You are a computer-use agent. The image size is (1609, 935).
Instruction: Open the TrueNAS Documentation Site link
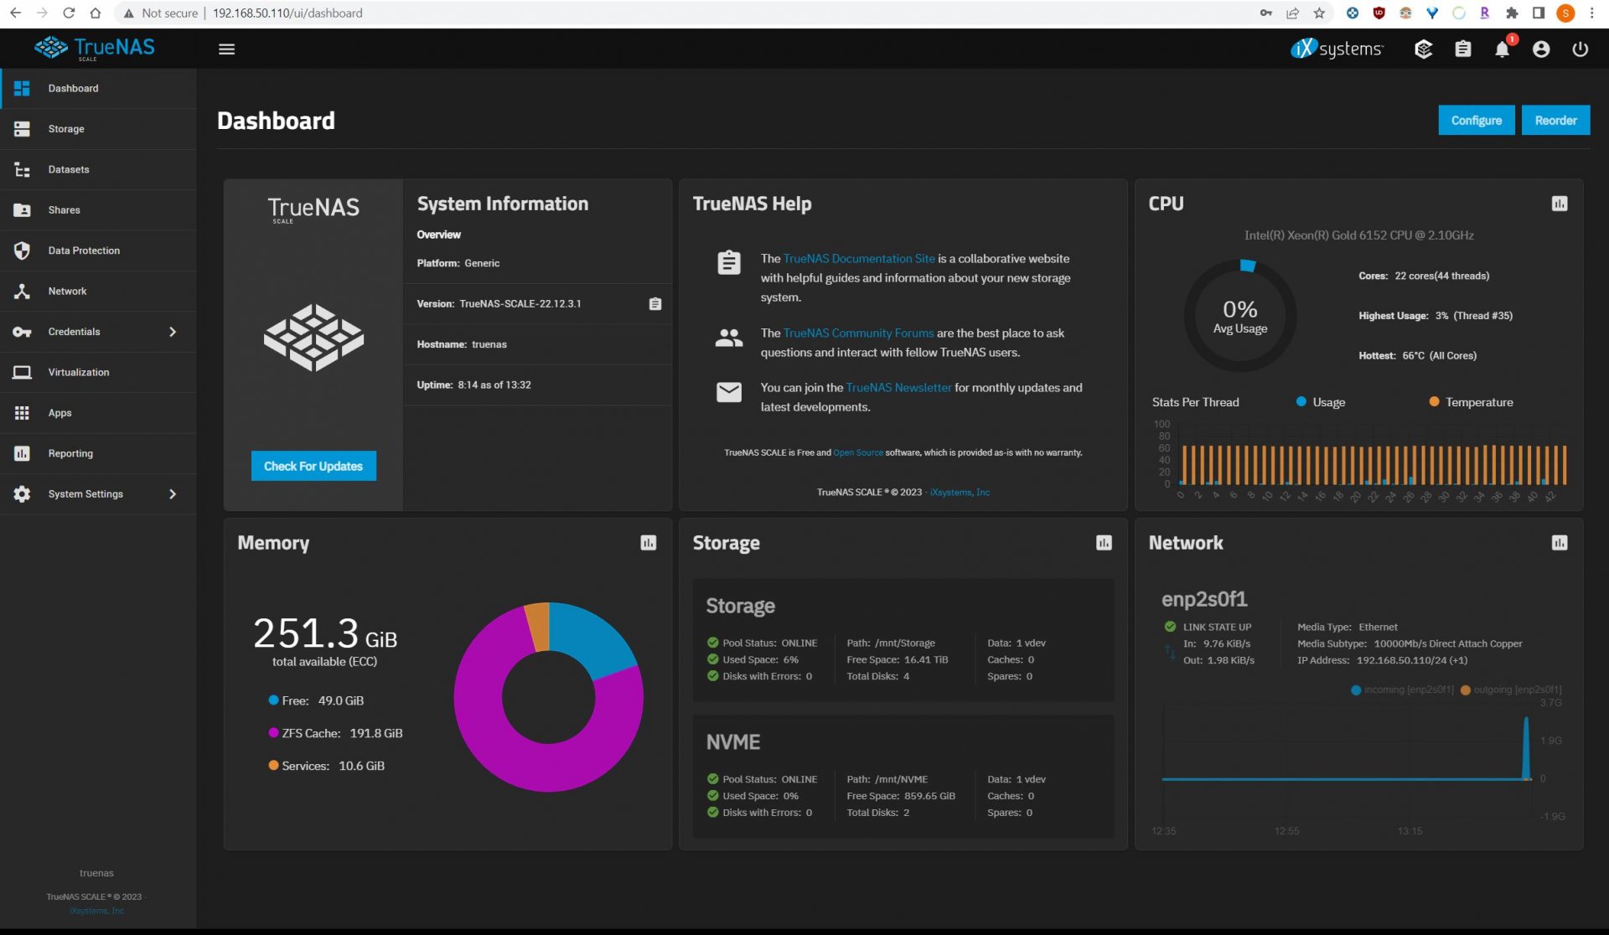(x=858, y=259)
